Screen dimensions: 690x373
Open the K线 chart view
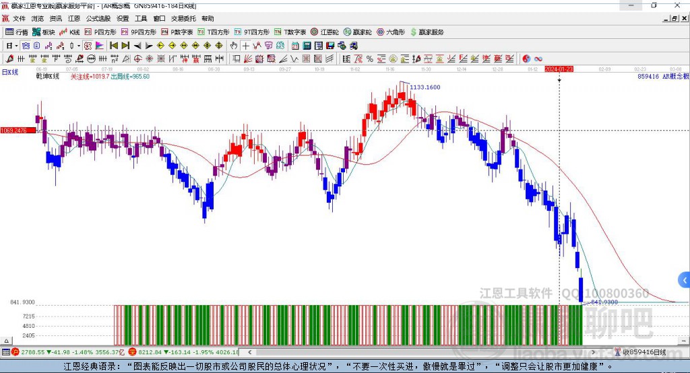70,32
